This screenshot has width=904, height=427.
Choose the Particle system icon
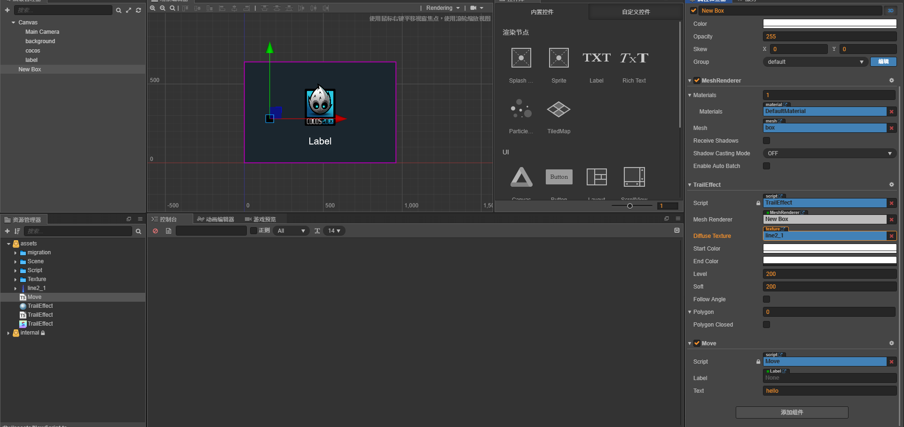[x=521, y=109]
